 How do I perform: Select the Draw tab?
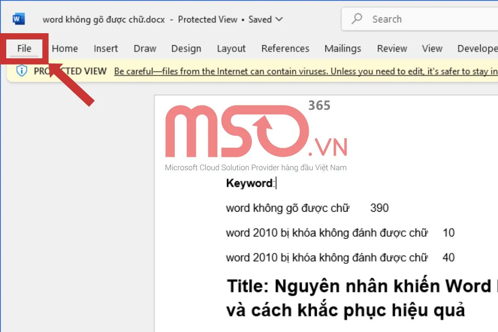tap(144, 49)
